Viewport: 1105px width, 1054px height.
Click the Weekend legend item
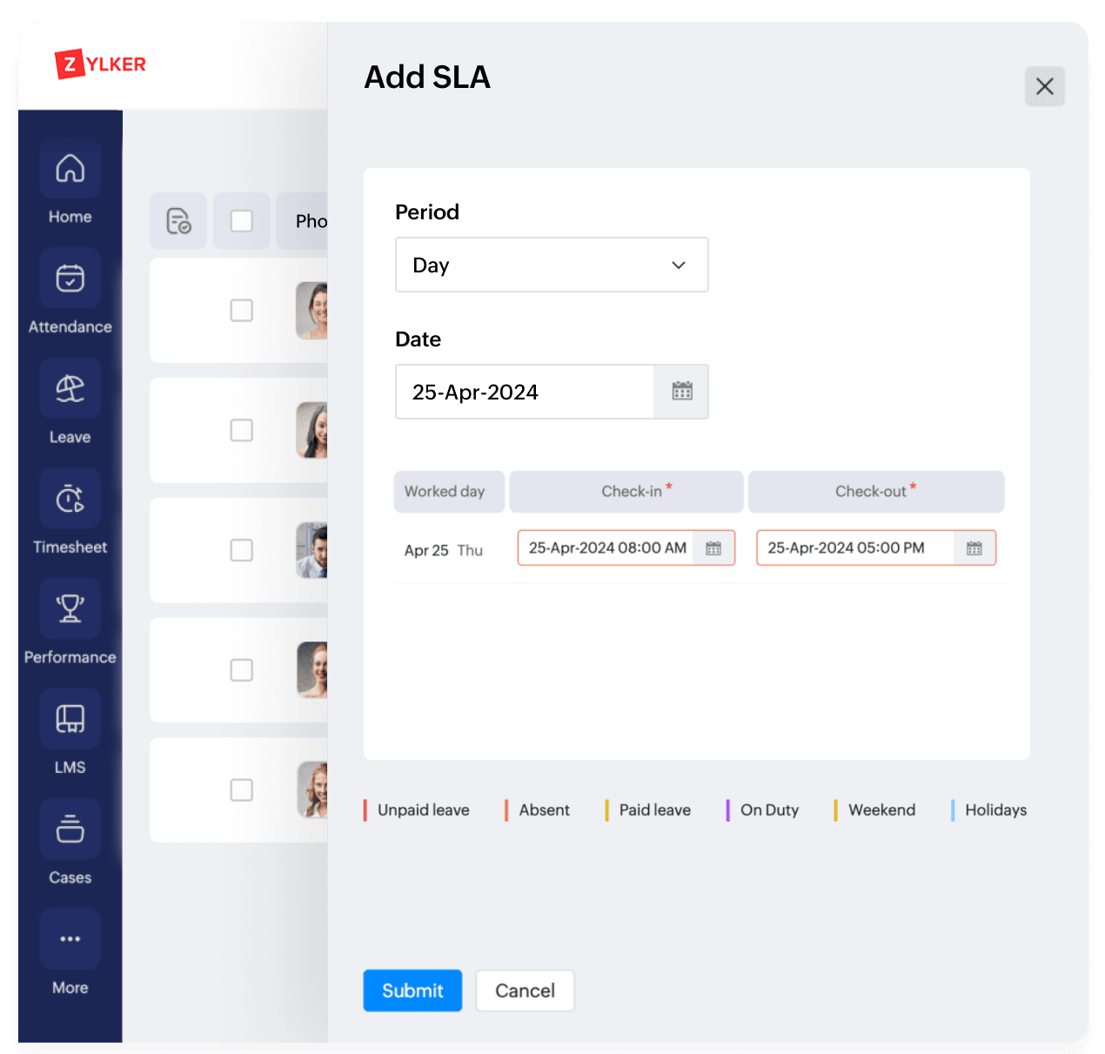coord(874,810)
